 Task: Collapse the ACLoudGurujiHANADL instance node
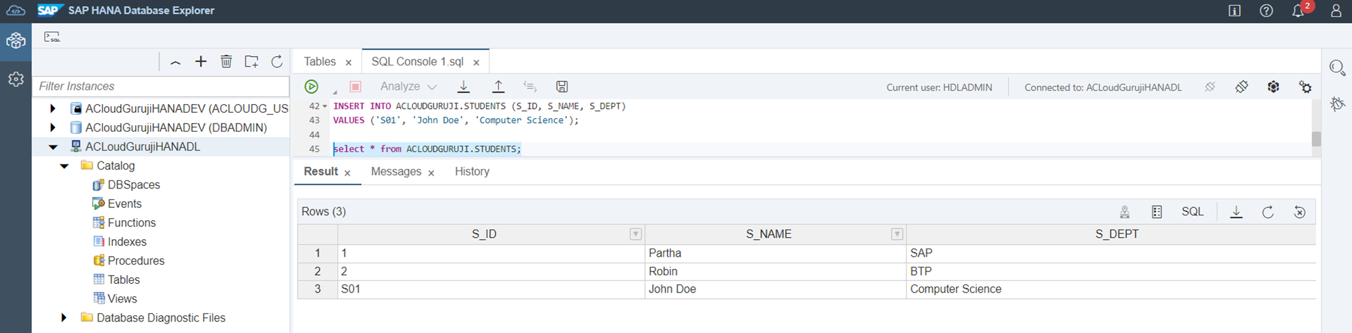point(53,147)
